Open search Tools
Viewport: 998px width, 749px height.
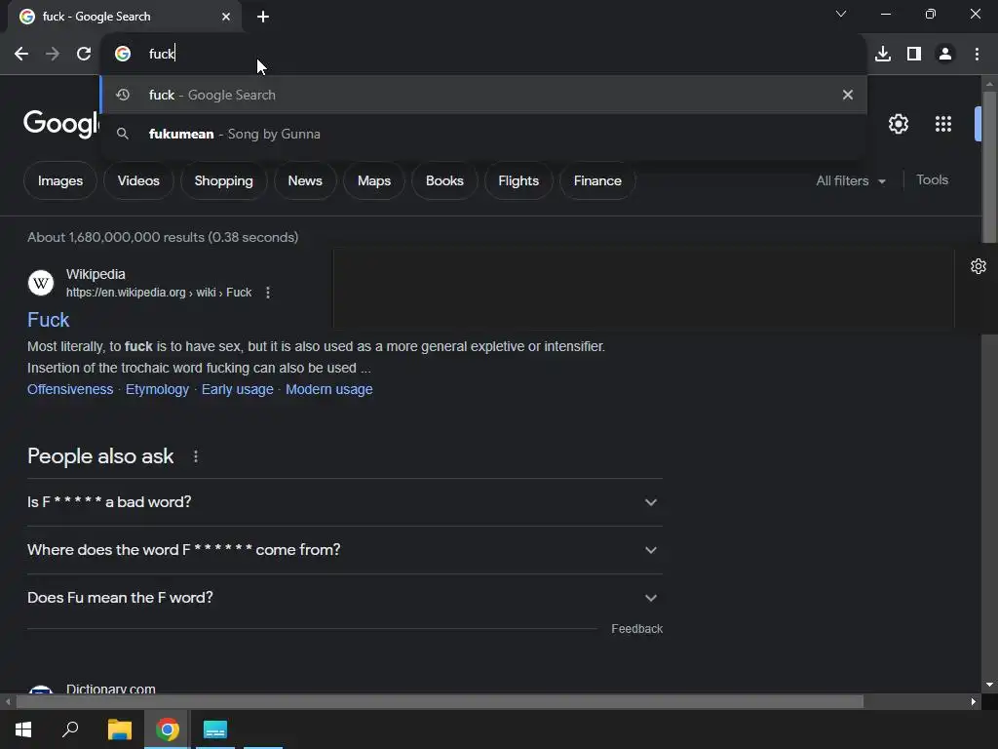[x=932, y=180]
